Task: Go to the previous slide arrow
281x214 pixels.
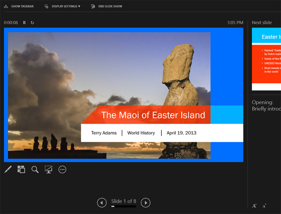Action: (x=102, y=202)
